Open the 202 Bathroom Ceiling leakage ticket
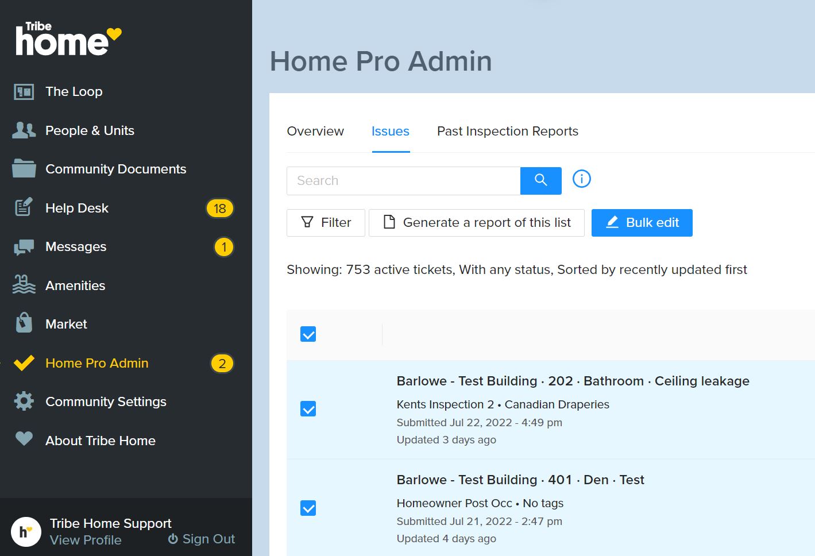The image size is (815, 556). tap(573, 381)
